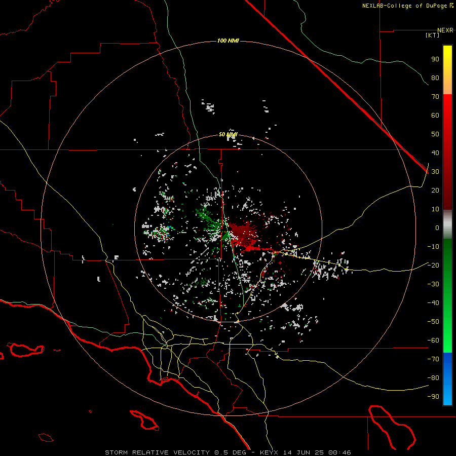Screen dimensions: 456x456
Task: Select the -50 scale value
Action: point(433,322)
